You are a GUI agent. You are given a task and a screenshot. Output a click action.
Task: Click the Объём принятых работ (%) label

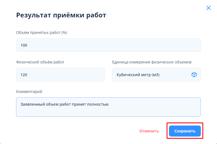pos(42,33)
